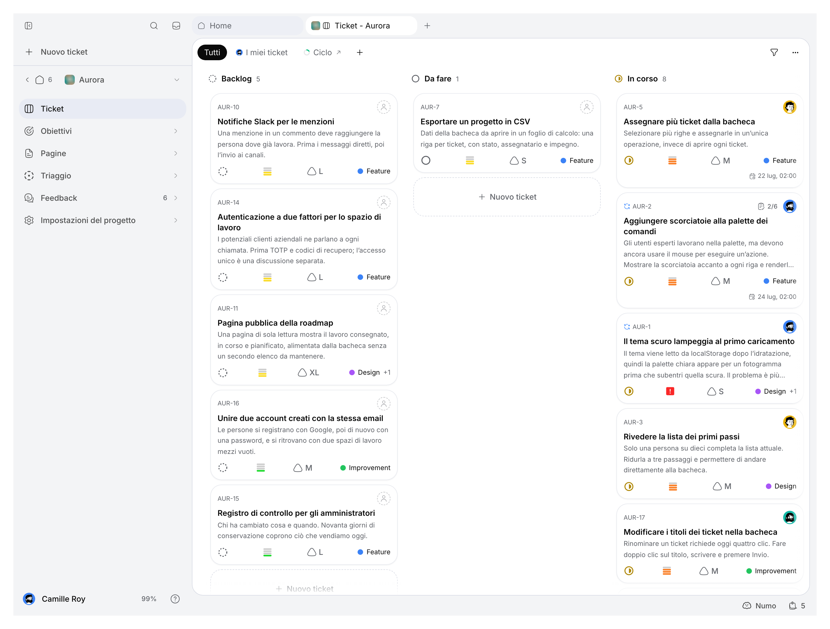Add a new view with the plus icon
This screenshot has width=830, height=629.
coord(359,52)
